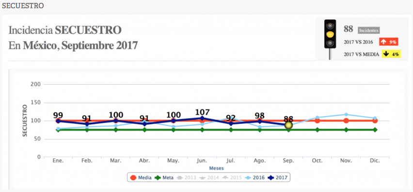Click the 2017 May point labeled 100
Viewport: 413px width, 192px height.
point(174,120)
